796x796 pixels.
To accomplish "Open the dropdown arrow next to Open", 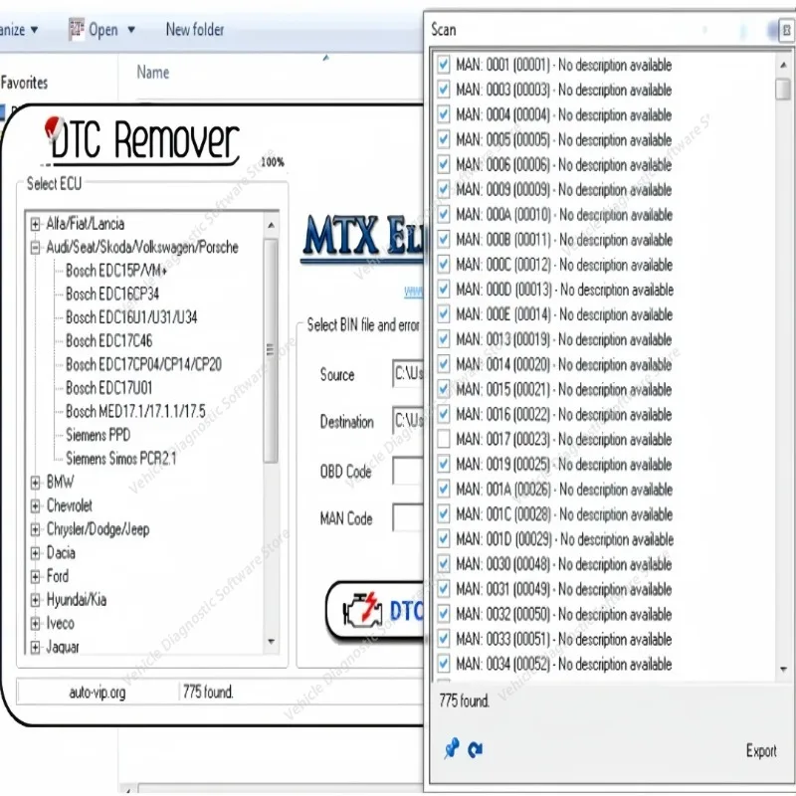I will click(131, 29).
